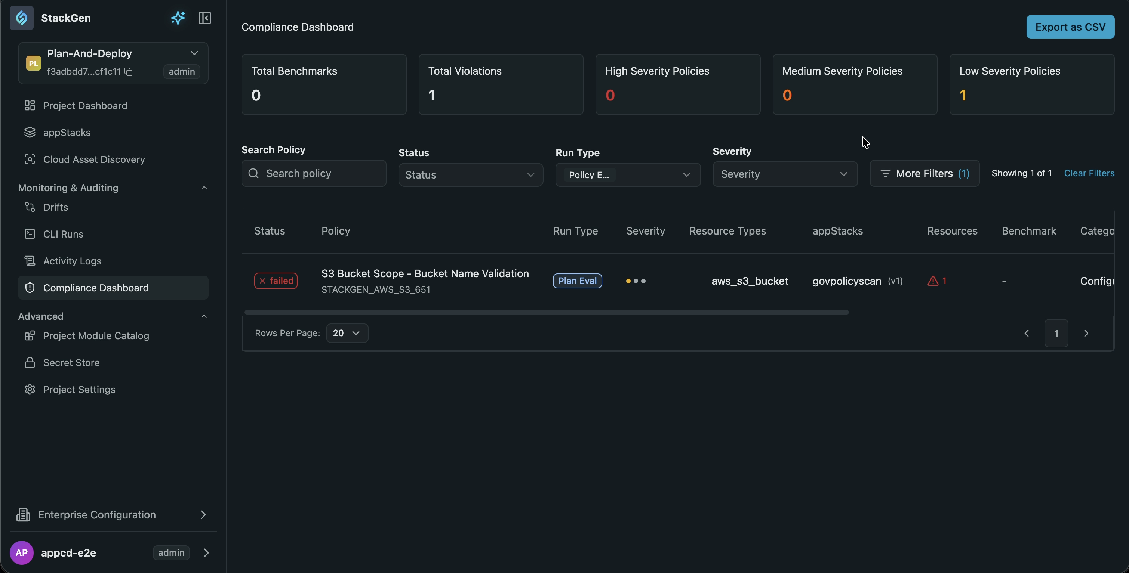The image size is (1129, 573).
Task: Open the Plan-And-Deploy project switcher chevron
Action: click(x=194, y=53)
